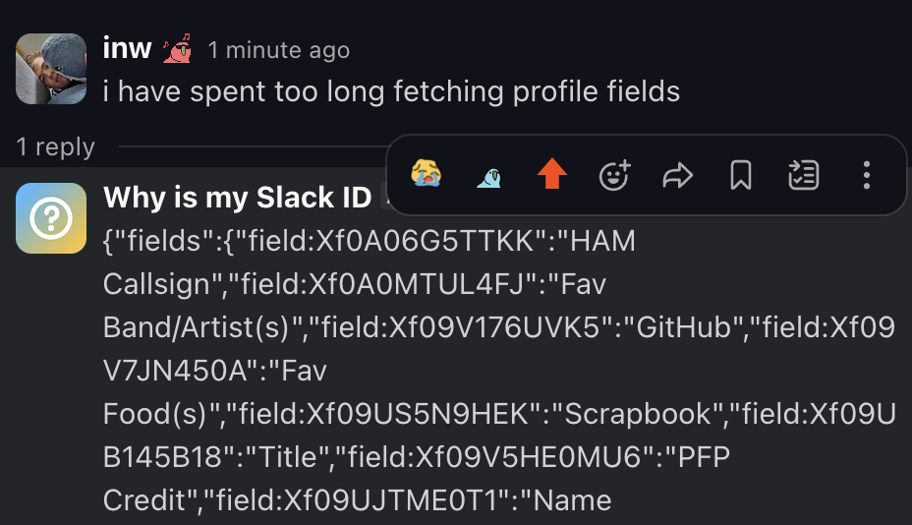React with the orange up arrow emoji

click(x=552, y=175)
